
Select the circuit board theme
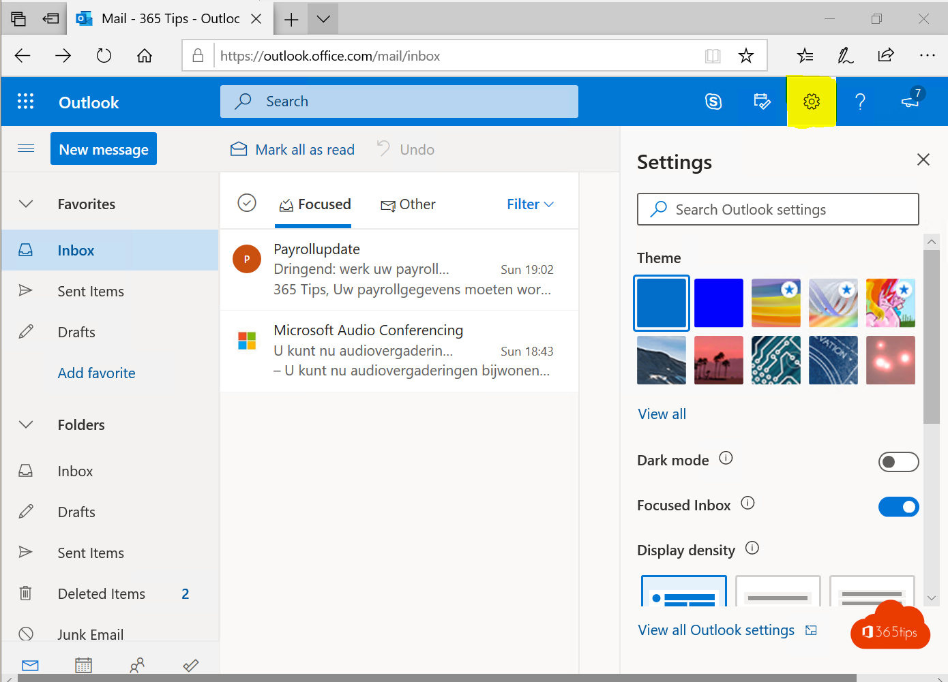(776, 360)
